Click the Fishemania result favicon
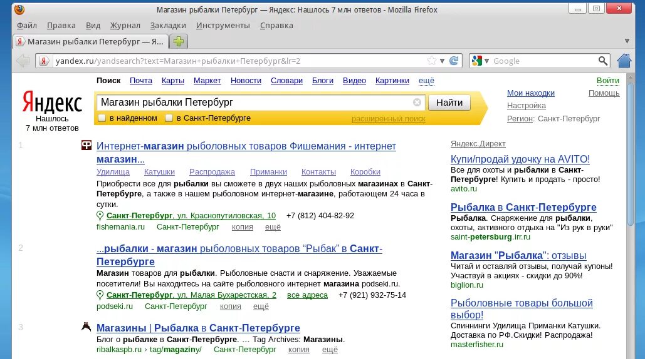645x359 pixels. pyautogui.click(x=87, y=145)
